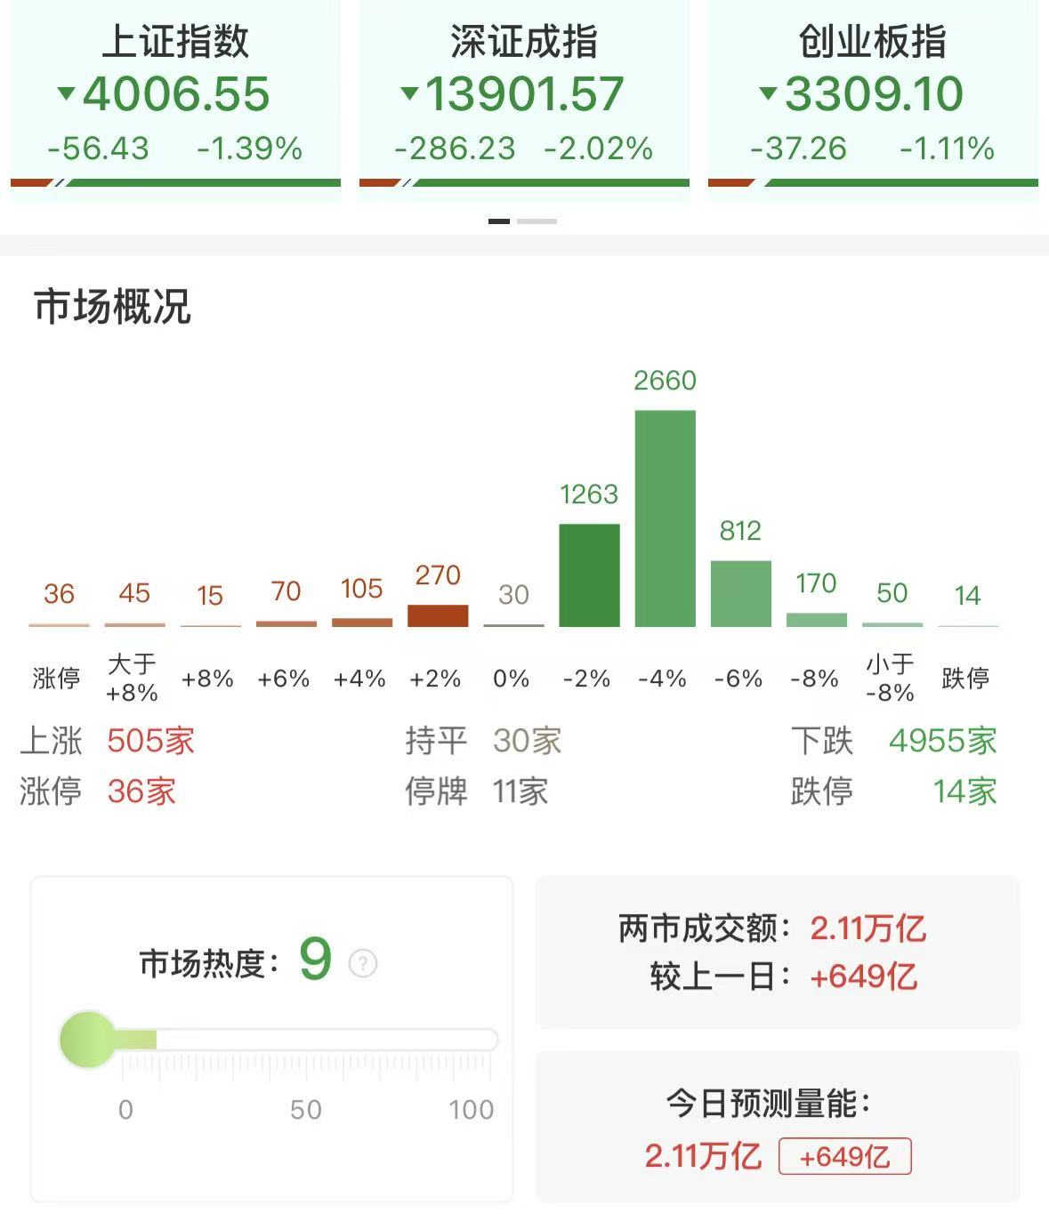Viewport: 1049px width, 1221px height.
Task: Tap the +649亿 outlined badge
Action: click(x=844, y=1157)
